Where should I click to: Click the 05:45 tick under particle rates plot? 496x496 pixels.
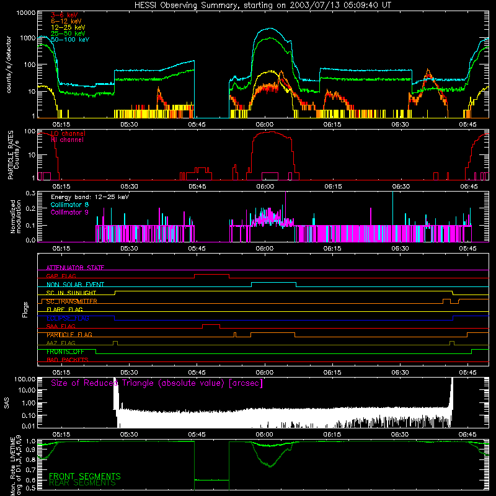197,187
